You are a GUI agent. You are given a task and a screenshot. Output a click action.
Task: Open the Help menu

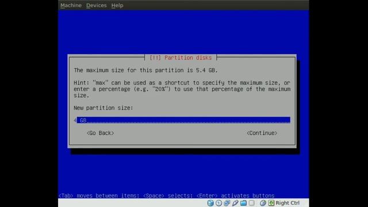tap(117, 5)
